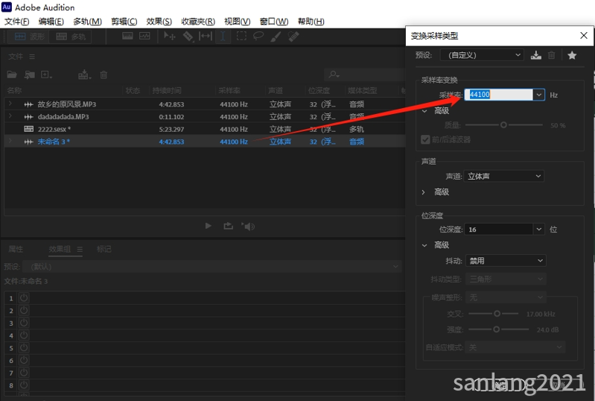Select the Razor tool in toolbar
The width and height of the screenshot is (595, 401).
(188, 36)
